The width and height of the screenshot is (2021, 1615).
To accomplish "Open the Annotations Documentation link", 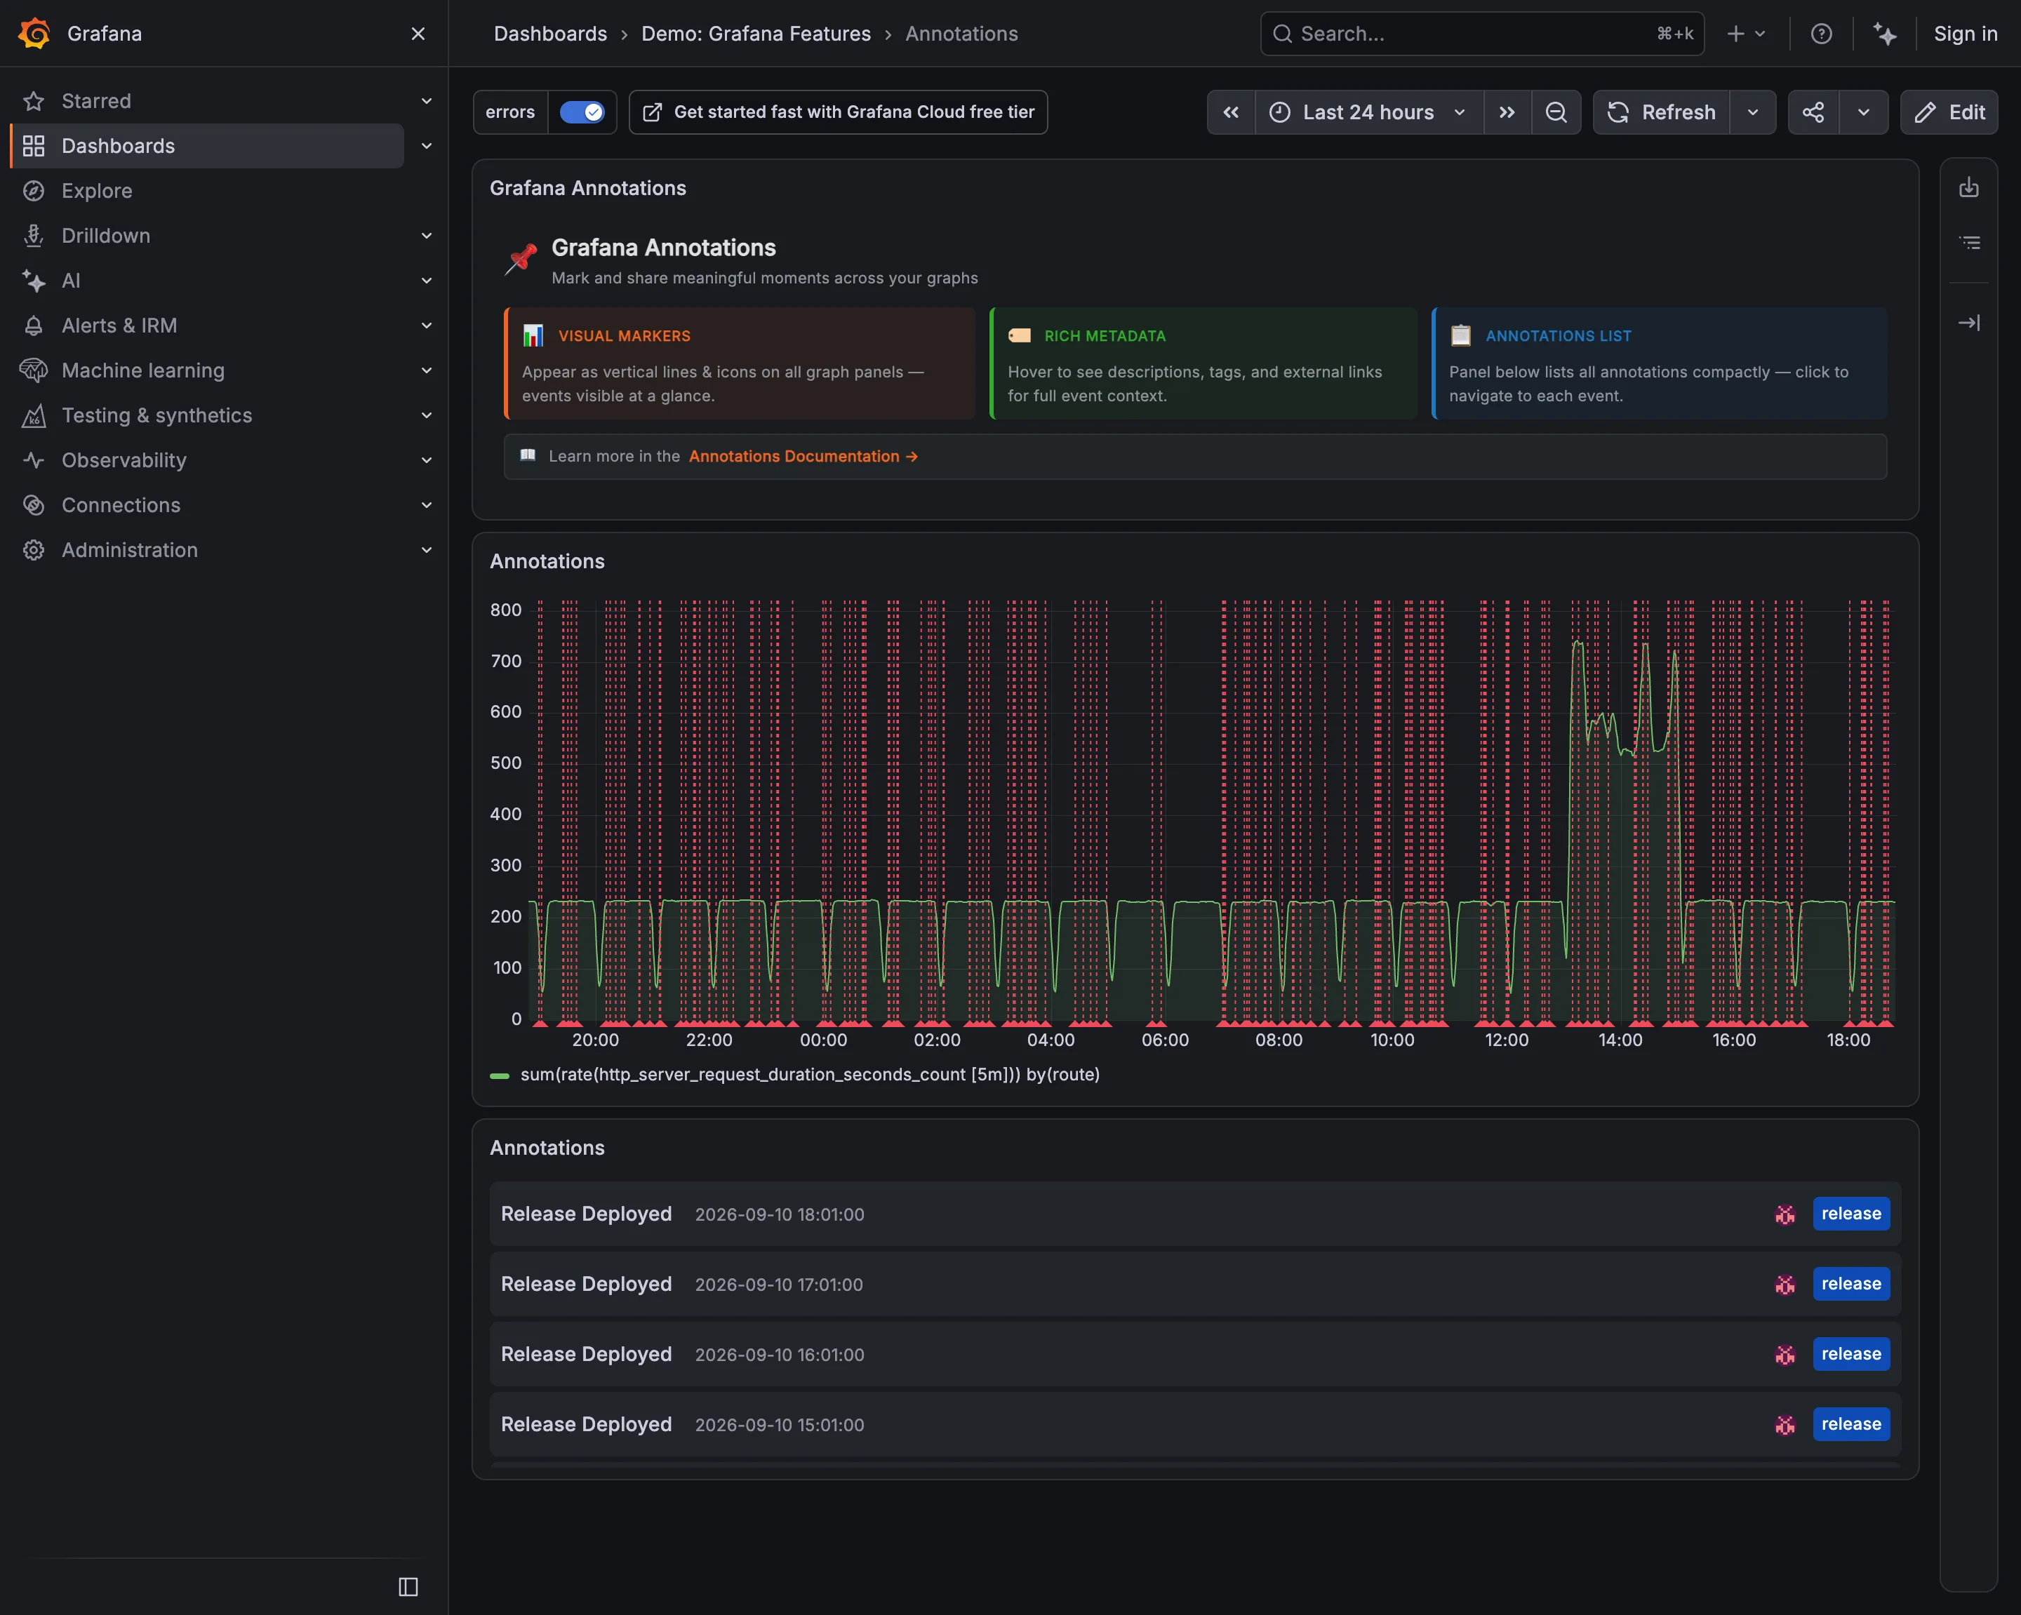I will pyautogui.click(x=803, y=457).
